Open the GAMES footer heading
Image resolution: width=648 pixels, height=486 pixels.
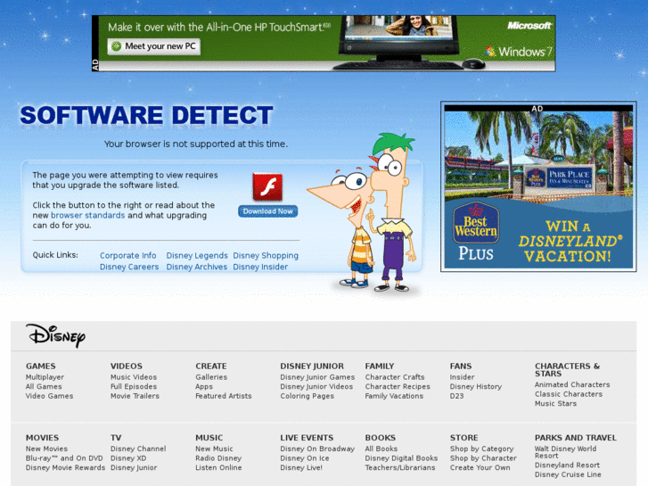pyautogui.click(x=40, y=366)
